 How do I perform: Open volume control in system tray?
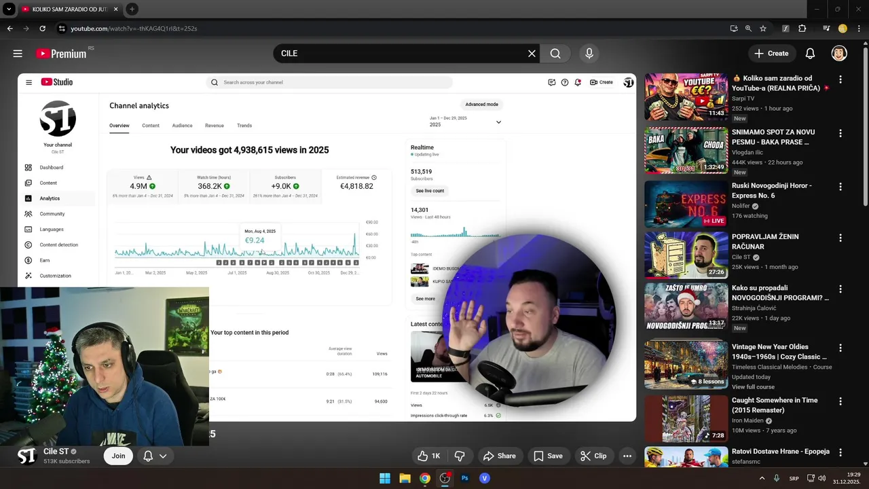click(822, 478)
